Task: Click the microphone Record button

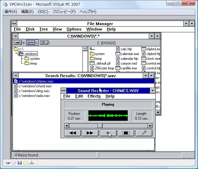Action: click(x=144, y=133)
